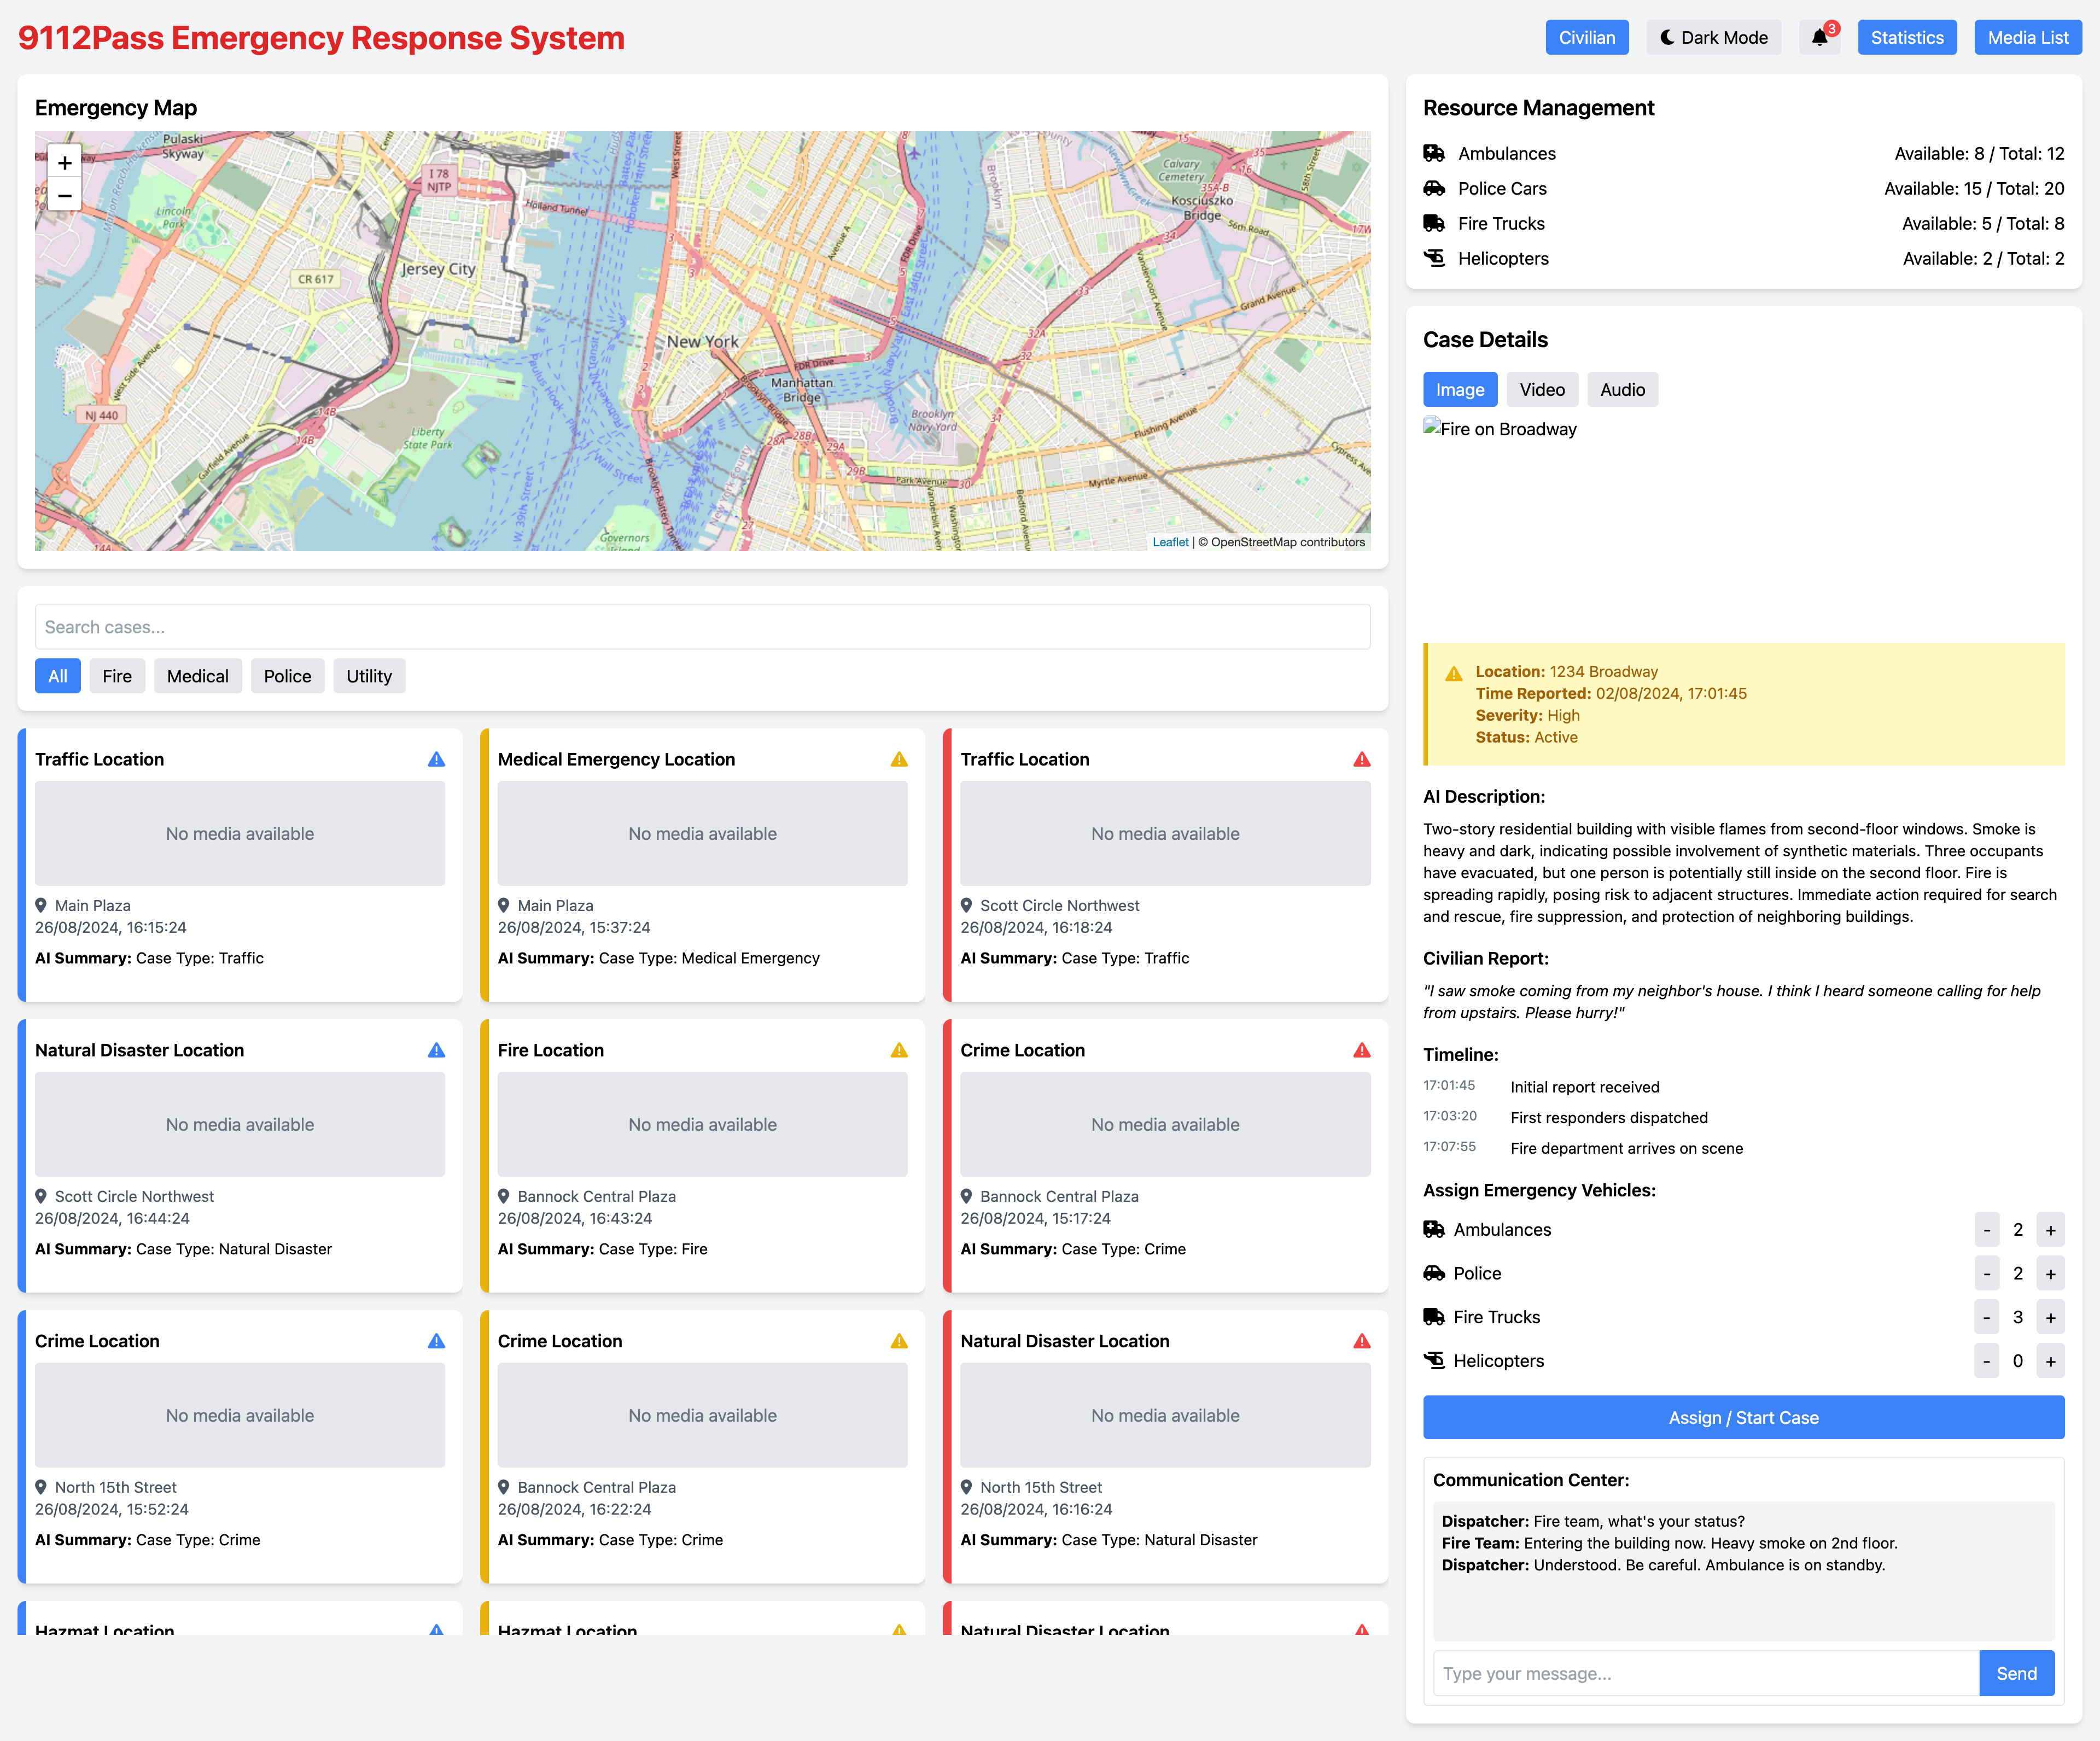Click the Search cases input field
Screen dimensions: 2100x1741
[702, 628]
